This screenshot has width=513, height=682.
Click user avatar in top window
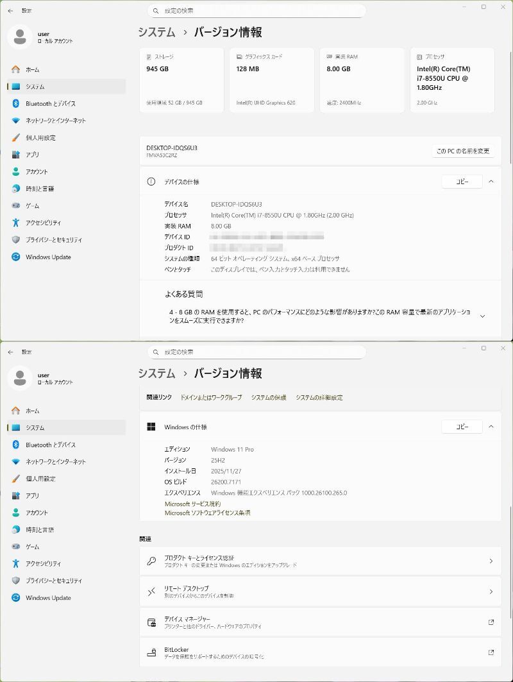tap(20, 37)
